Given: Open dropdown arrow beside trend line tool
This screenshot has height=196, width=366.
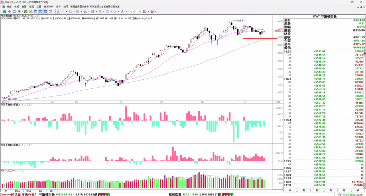Looking at the screenshot, I should (x=66, y=11).
